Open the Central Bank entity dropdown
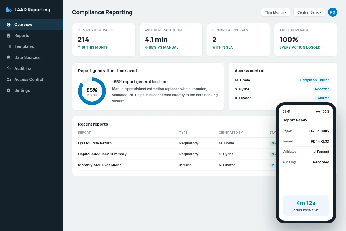 pyautogui.click(x=309, y=12)
